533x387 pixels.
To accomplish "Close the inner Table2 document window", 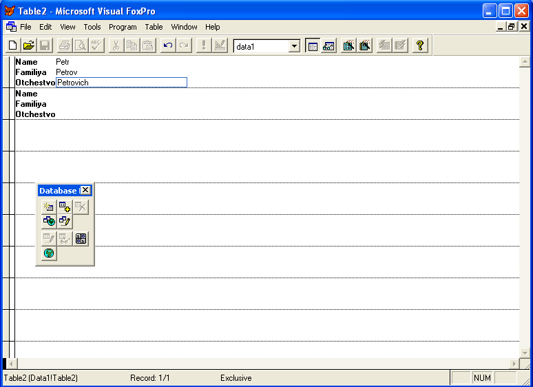I will click(x=524, y=26).
